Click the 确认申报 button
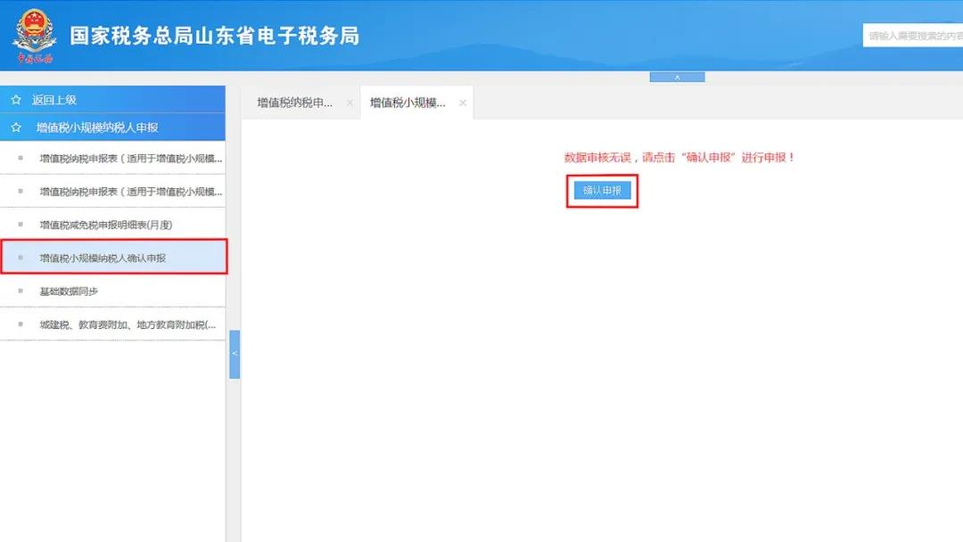The image size is (963, 542). pos(602,190)
